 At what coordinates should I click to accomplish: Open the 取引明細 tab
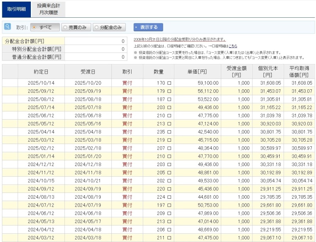(x=17, y=9)
